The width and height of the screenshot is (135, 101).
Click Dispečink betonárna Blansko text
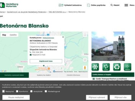[x=43, y=50]
